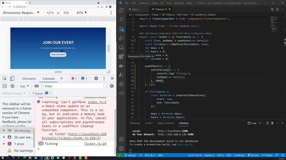This screenshot has height=160, width=286.
Task: Toggle console sidebar visibility
Action: coord(4,86)
